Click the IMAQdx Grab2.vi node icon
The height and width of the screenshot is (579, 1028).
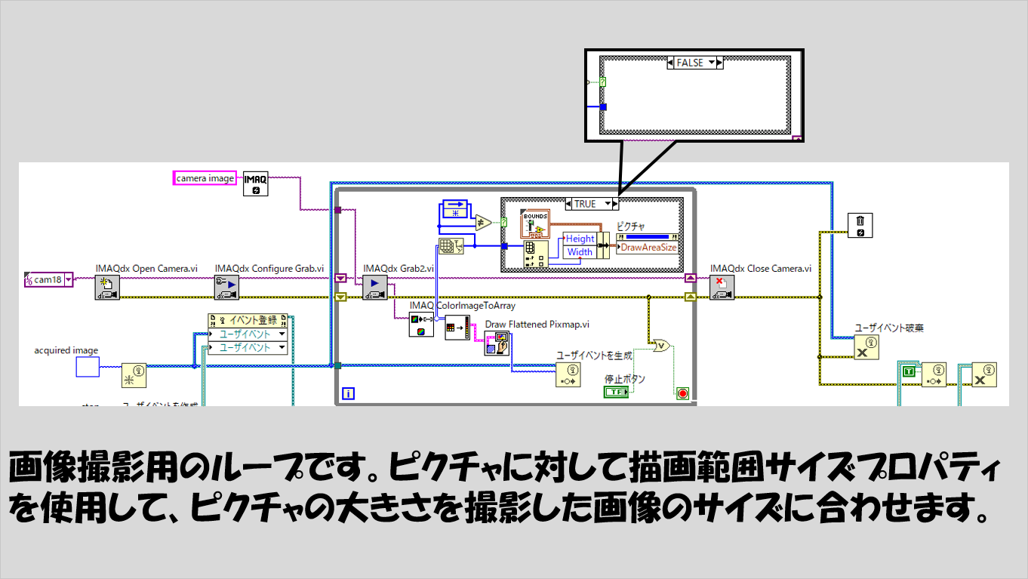click(374, 288)
